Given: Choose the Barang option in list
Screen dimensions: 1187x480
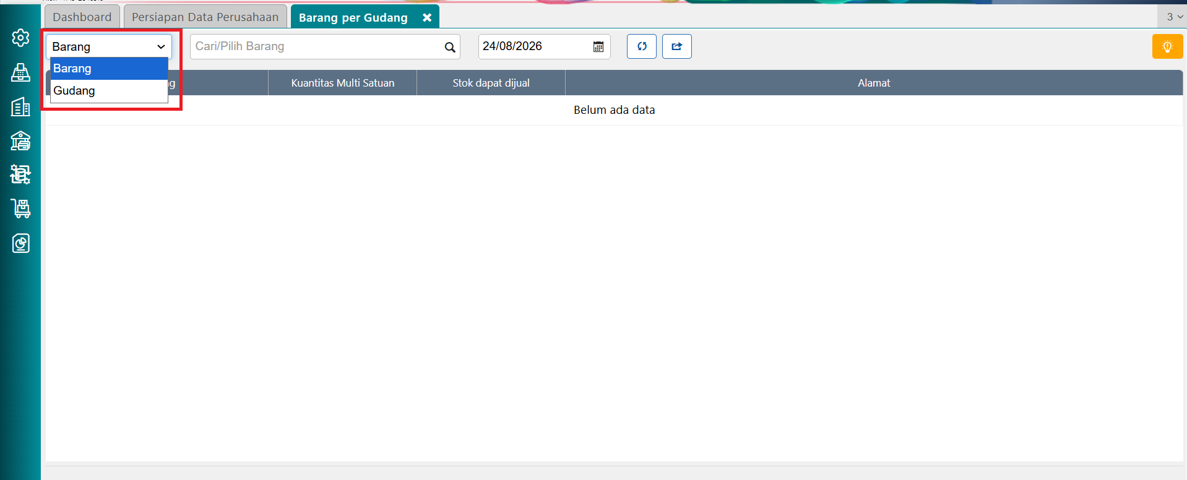Looking at the screenshot, I should 109,69.
